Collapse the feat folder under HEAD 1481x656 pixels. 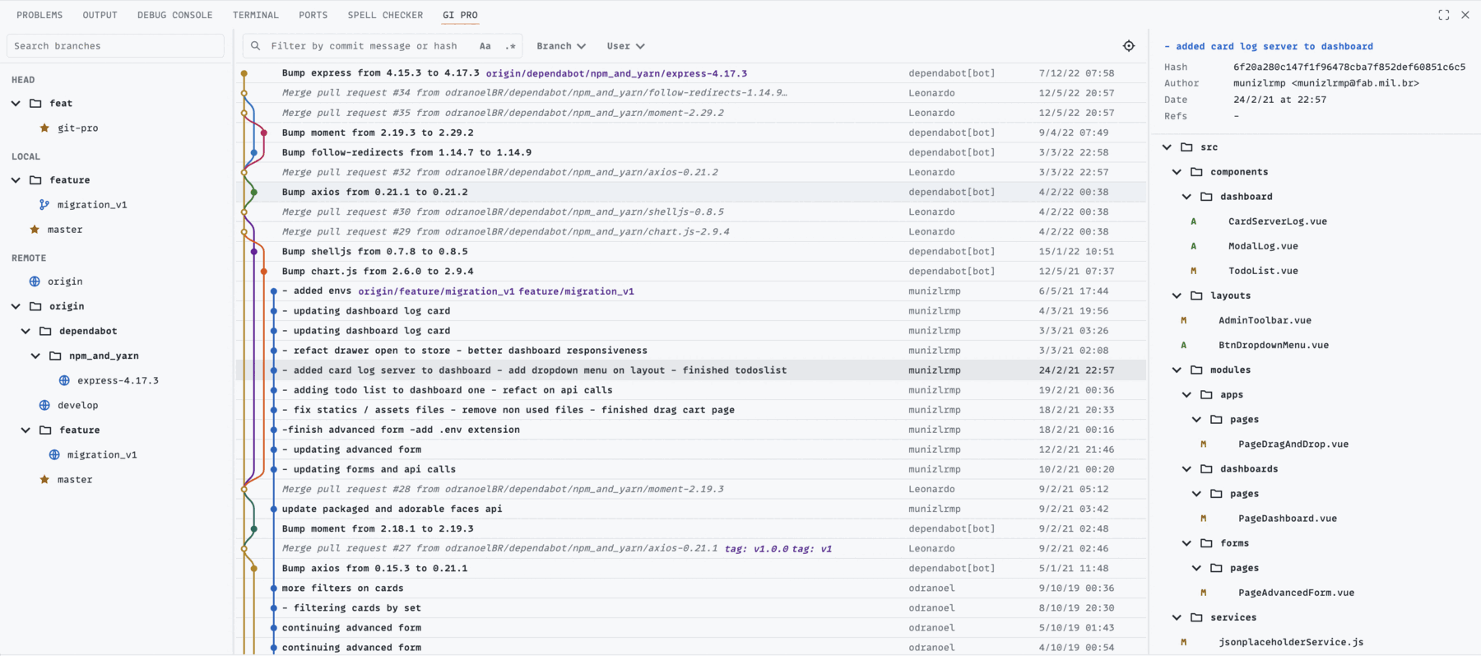[x=16, y=104]
